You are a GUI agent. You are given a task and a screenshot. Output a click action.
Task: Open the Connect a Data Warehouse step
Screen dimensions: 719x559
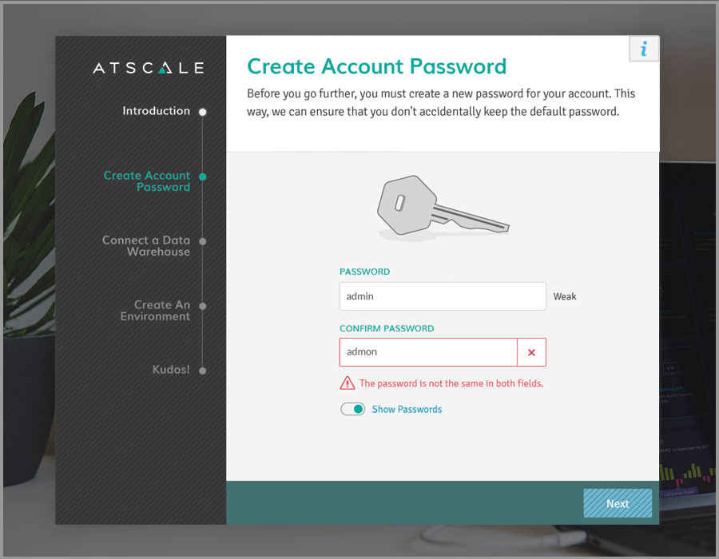click(146, 246)
